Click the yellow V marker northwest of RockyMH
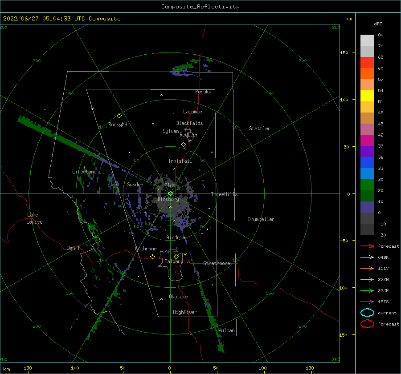 (93, 109)
